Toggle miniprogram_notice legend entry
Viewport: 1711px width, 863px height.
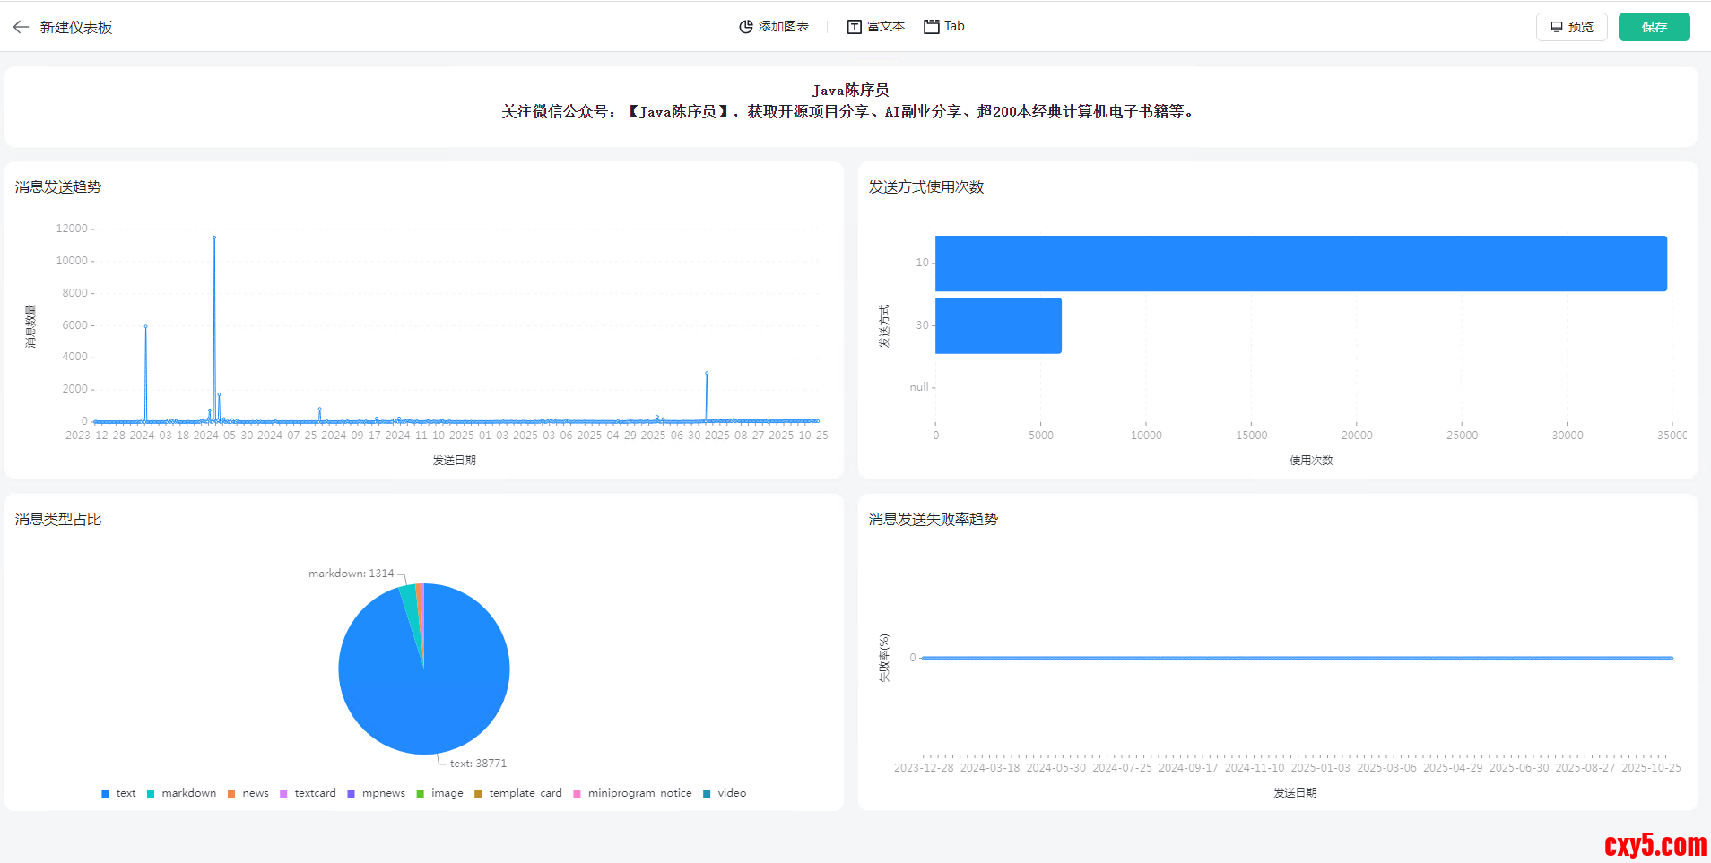tap(632, 793)
